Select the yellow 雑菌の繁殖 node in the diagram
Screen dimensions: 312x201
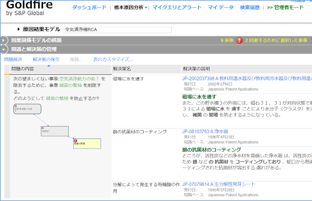87,144
